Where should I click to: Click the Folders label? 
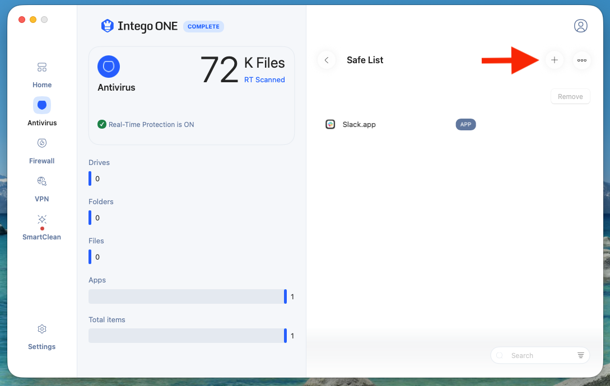101,202
